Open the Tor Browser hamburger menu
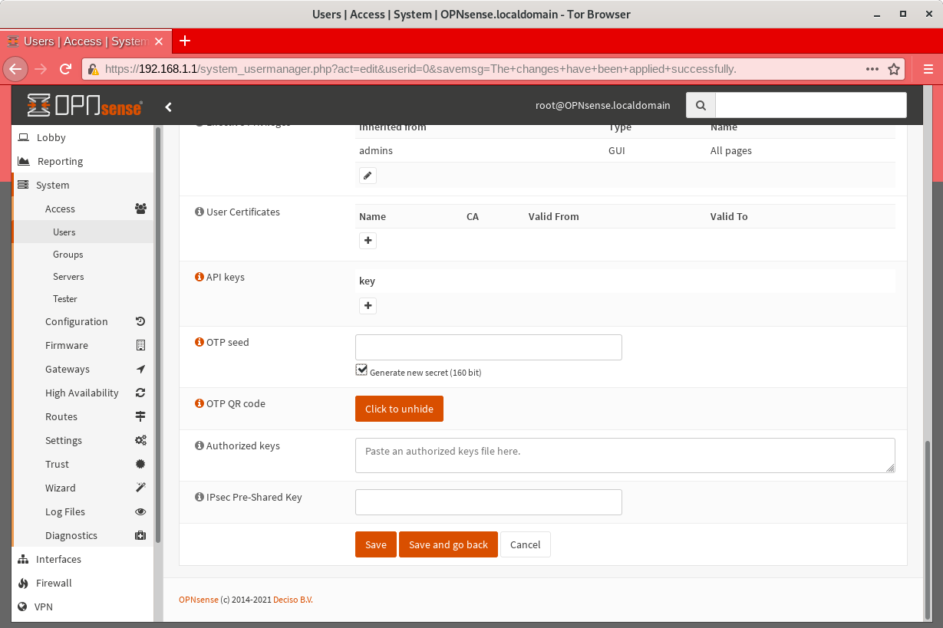The height and width of the screenshot is (628, 943). [928, 69]
